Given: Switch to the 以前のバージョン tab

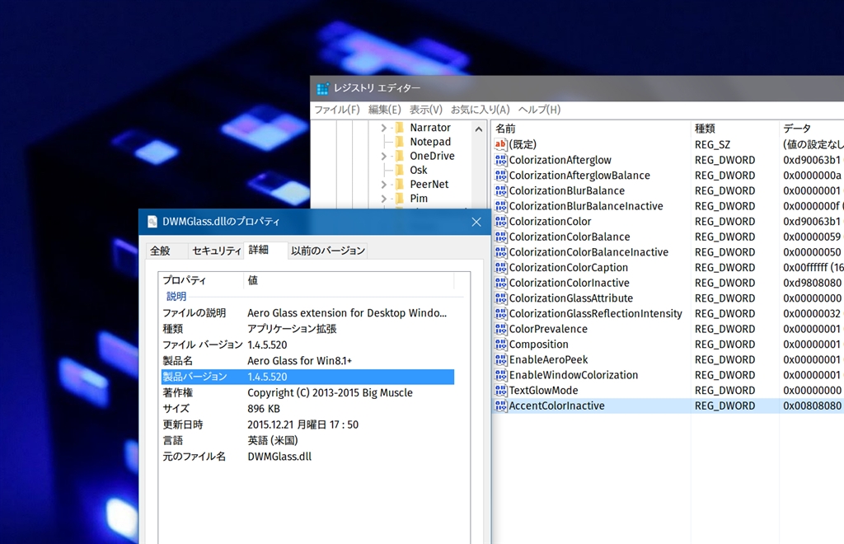Looking at the screenshot, I should [328, 251].
